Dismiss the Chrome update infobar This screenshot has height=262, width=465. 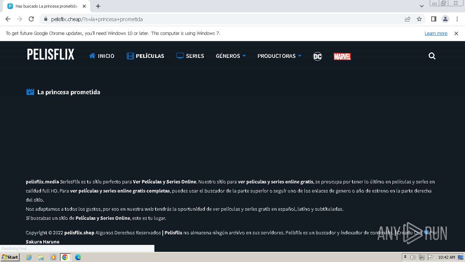click(456, 33)
